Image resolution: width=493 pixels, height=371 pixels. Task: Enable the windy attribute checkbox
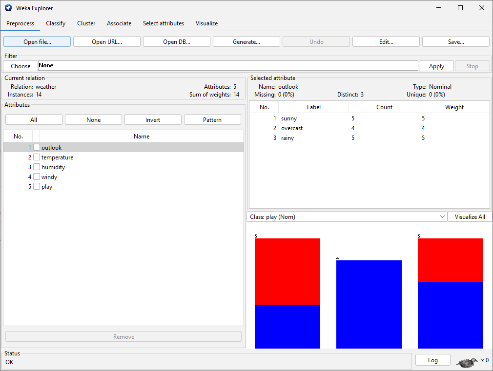(x=37, y=176)
